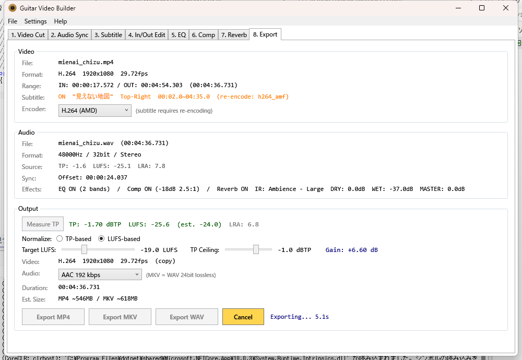Open the 3. Subtitle tab

(x=108, y=35)
